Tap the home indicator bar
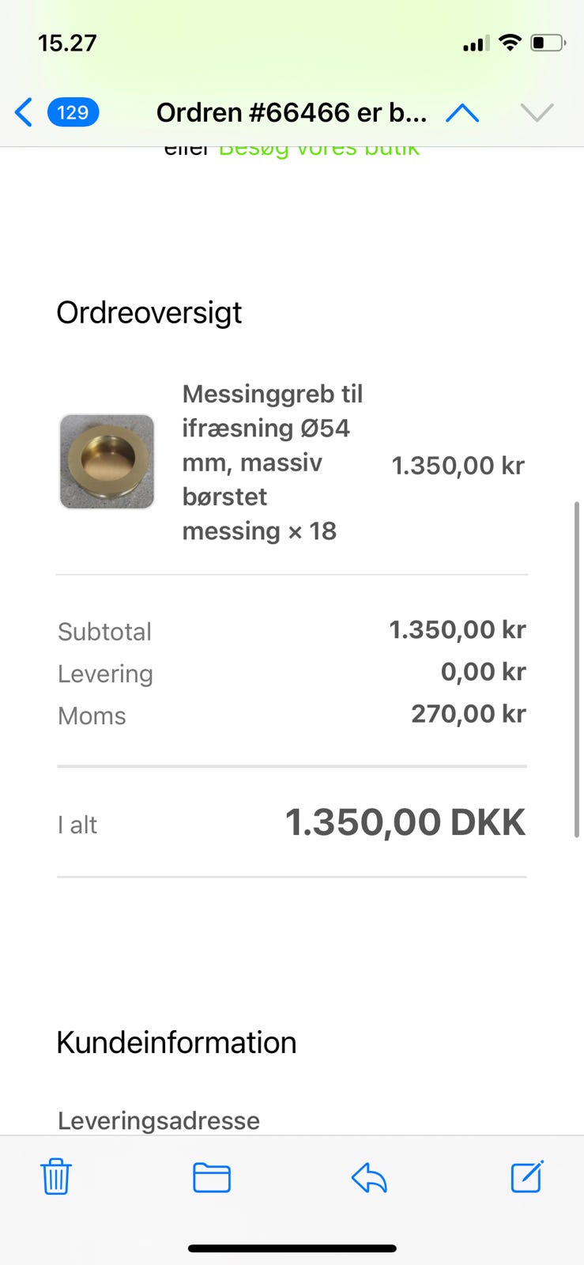Screen dimensions: 584x1265 [292, 1248]
